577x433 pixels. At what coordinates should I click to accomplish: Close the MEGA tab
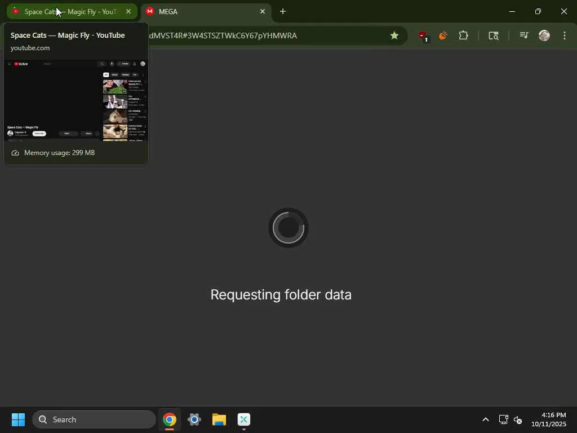(x=263, y=12)
